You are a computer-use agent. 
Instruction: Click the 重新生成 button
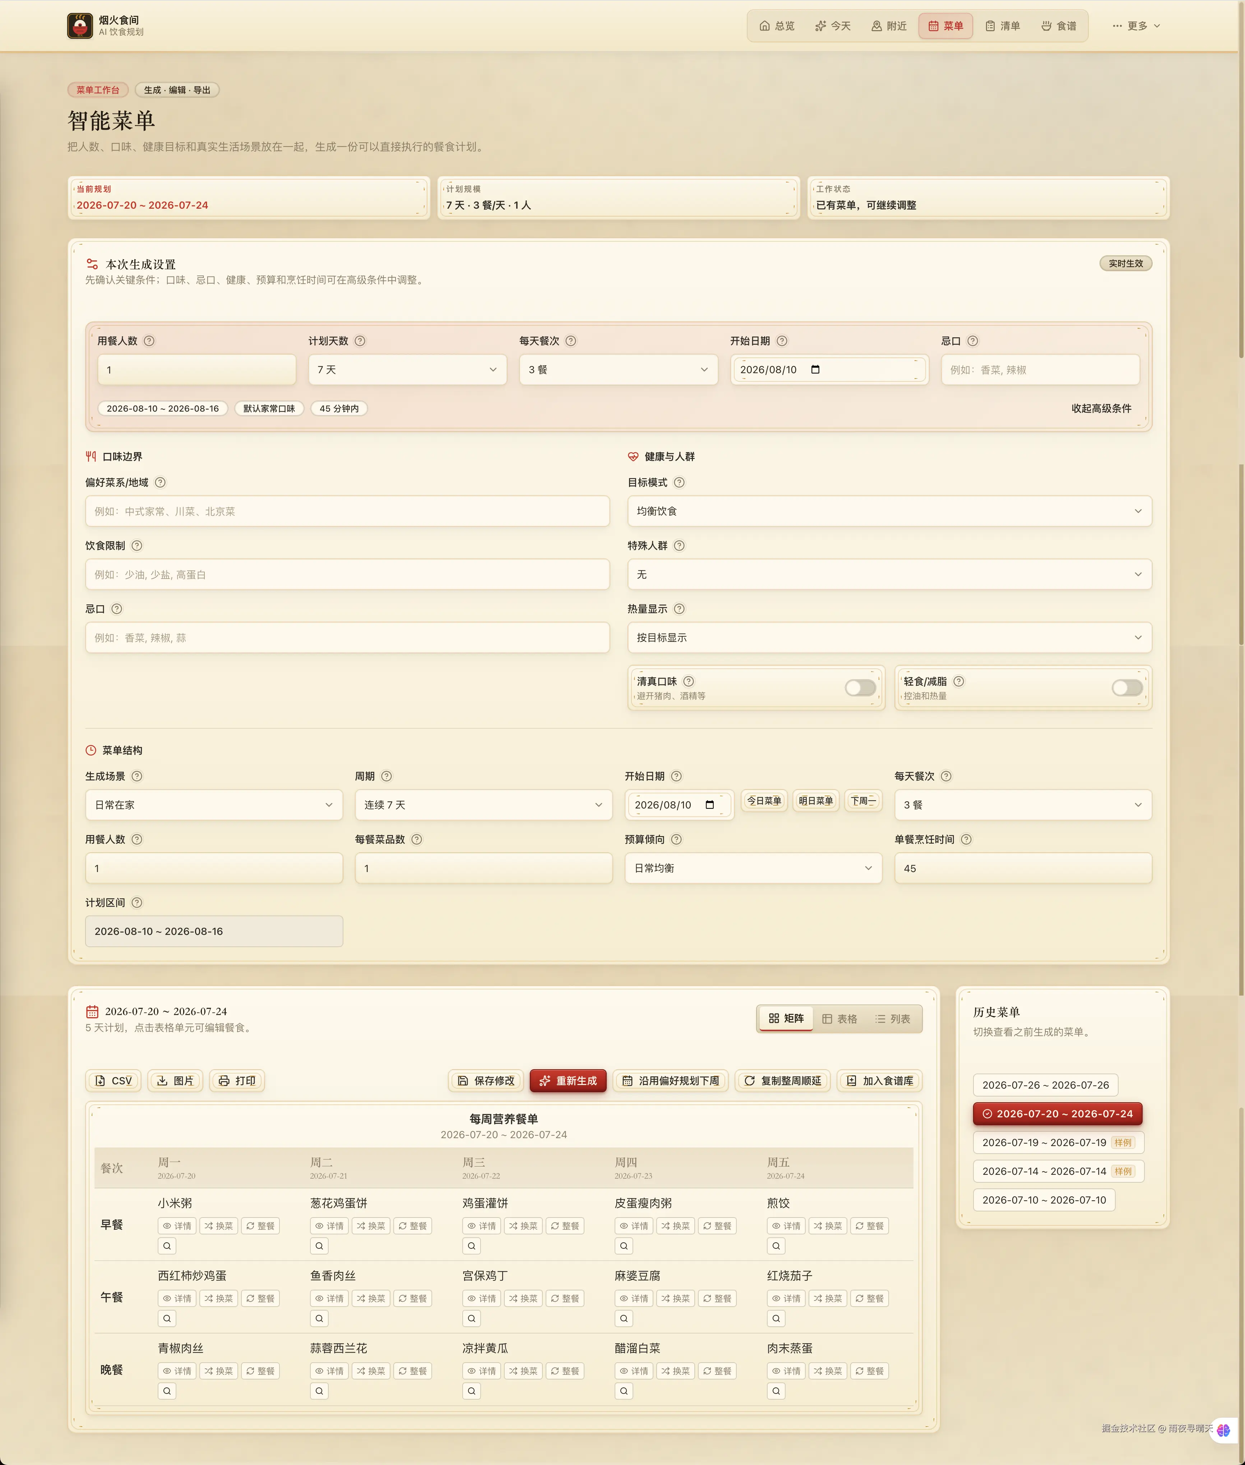tap(568, 1081)
